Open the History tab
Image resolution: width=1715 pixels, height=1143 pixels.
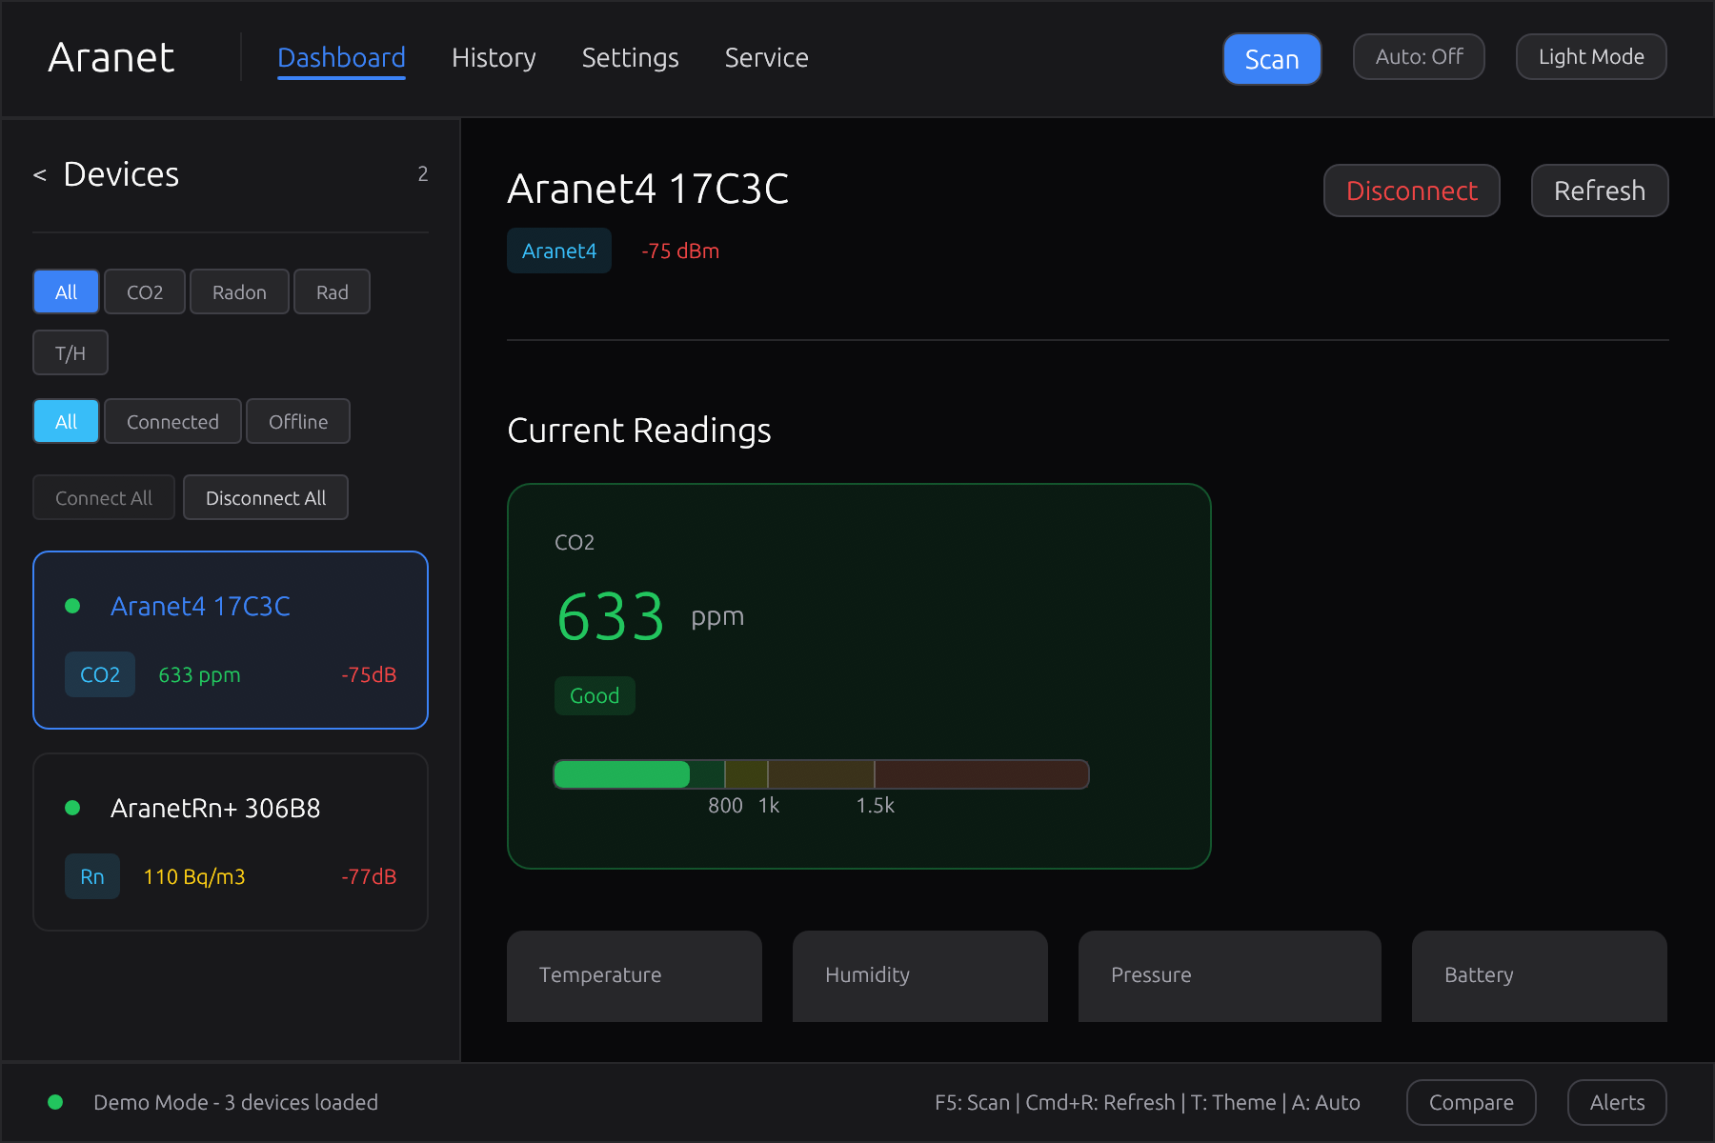(x=494, y=57)
